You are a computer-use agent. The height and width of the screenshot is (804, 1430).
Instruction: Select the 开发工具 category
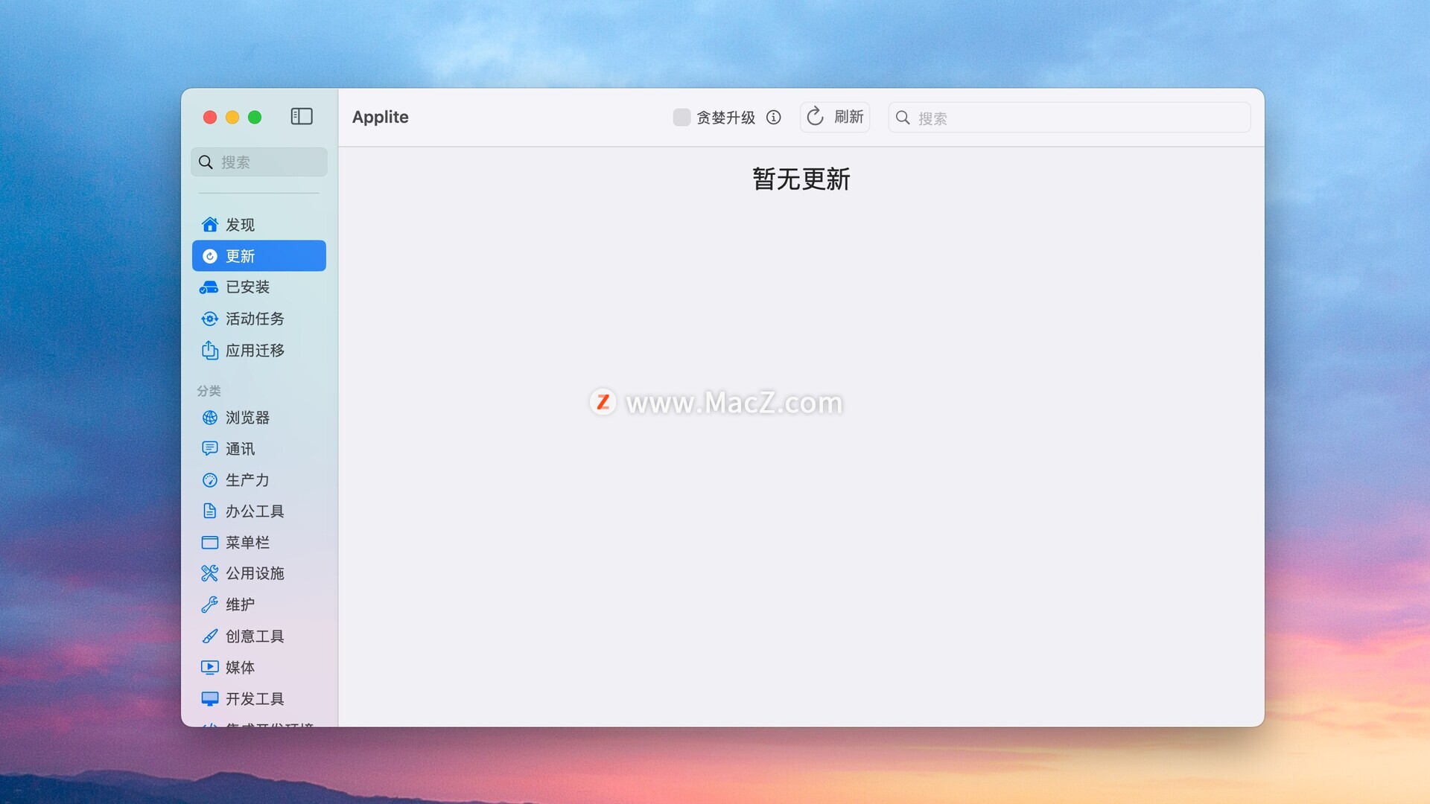point(254,699)
